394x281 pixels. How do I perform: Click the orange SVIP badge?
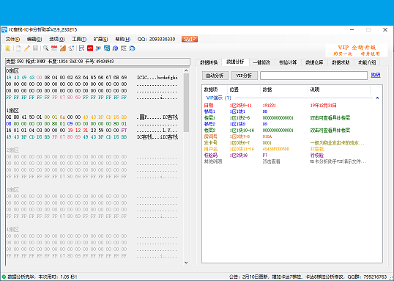[x=190, y=39]
